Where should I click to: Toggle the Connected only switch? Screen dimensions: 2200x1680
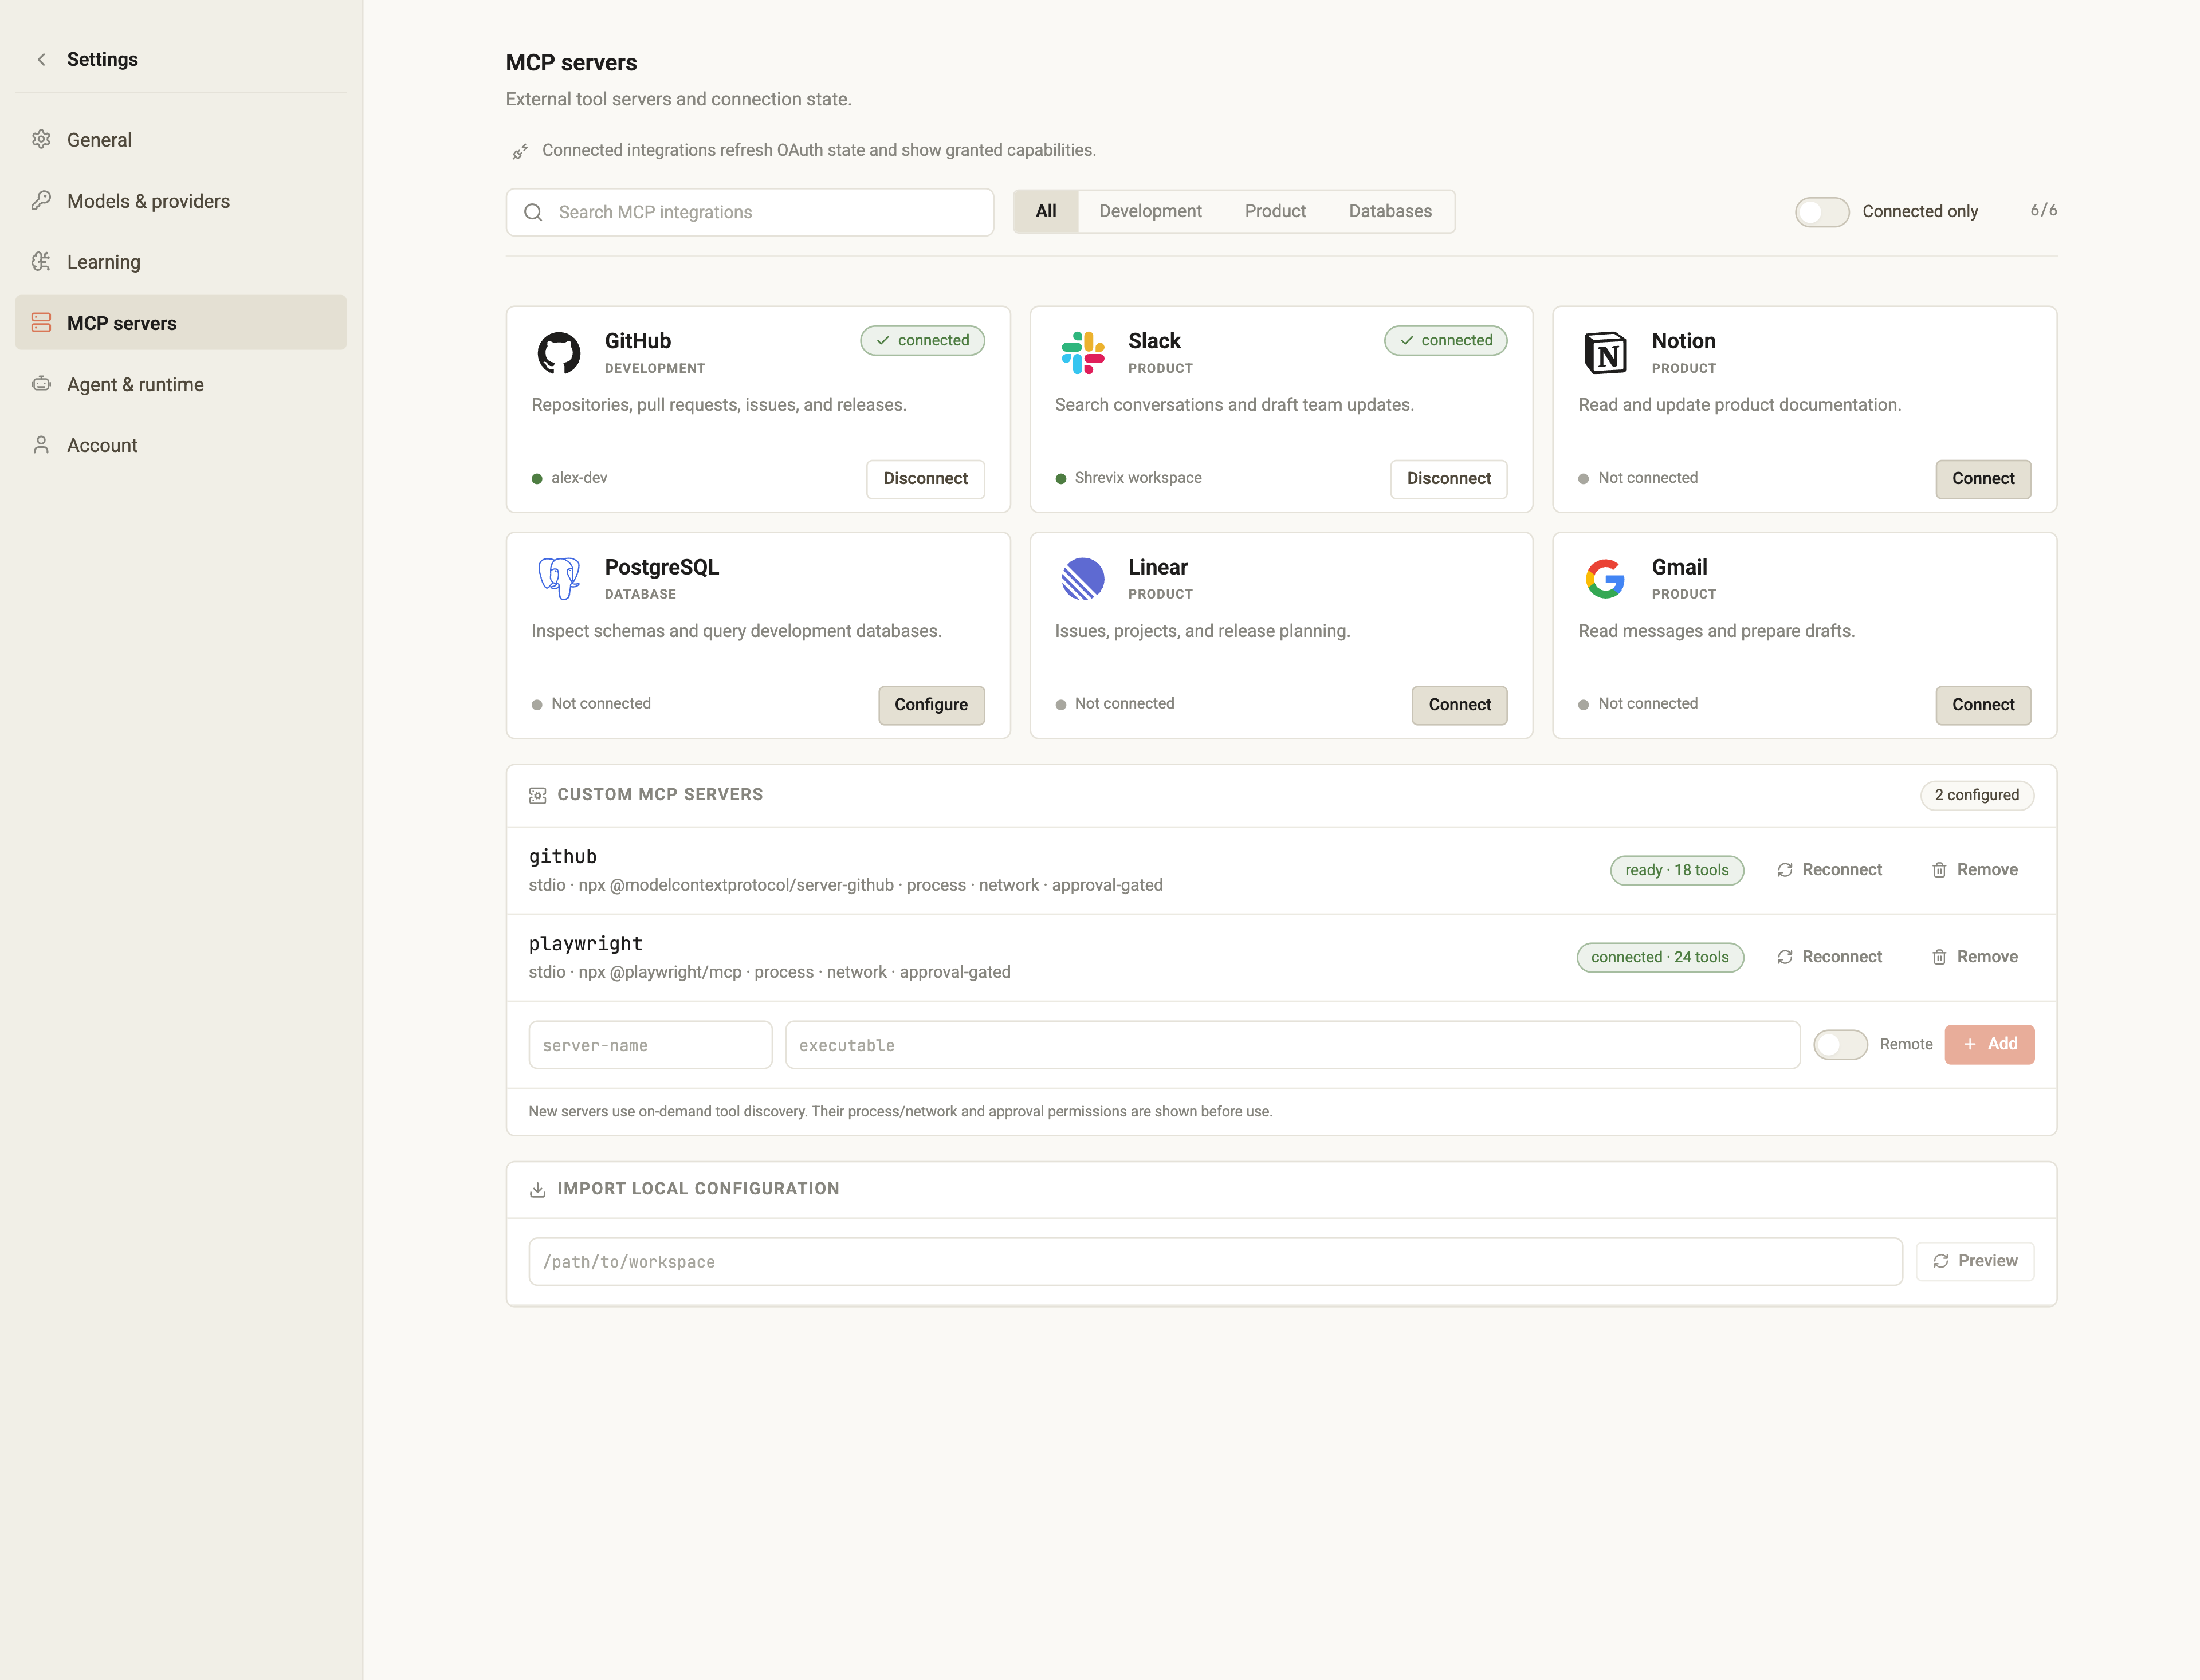[1822, 212]
